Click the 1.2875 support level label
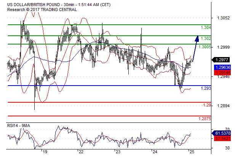 205,119
